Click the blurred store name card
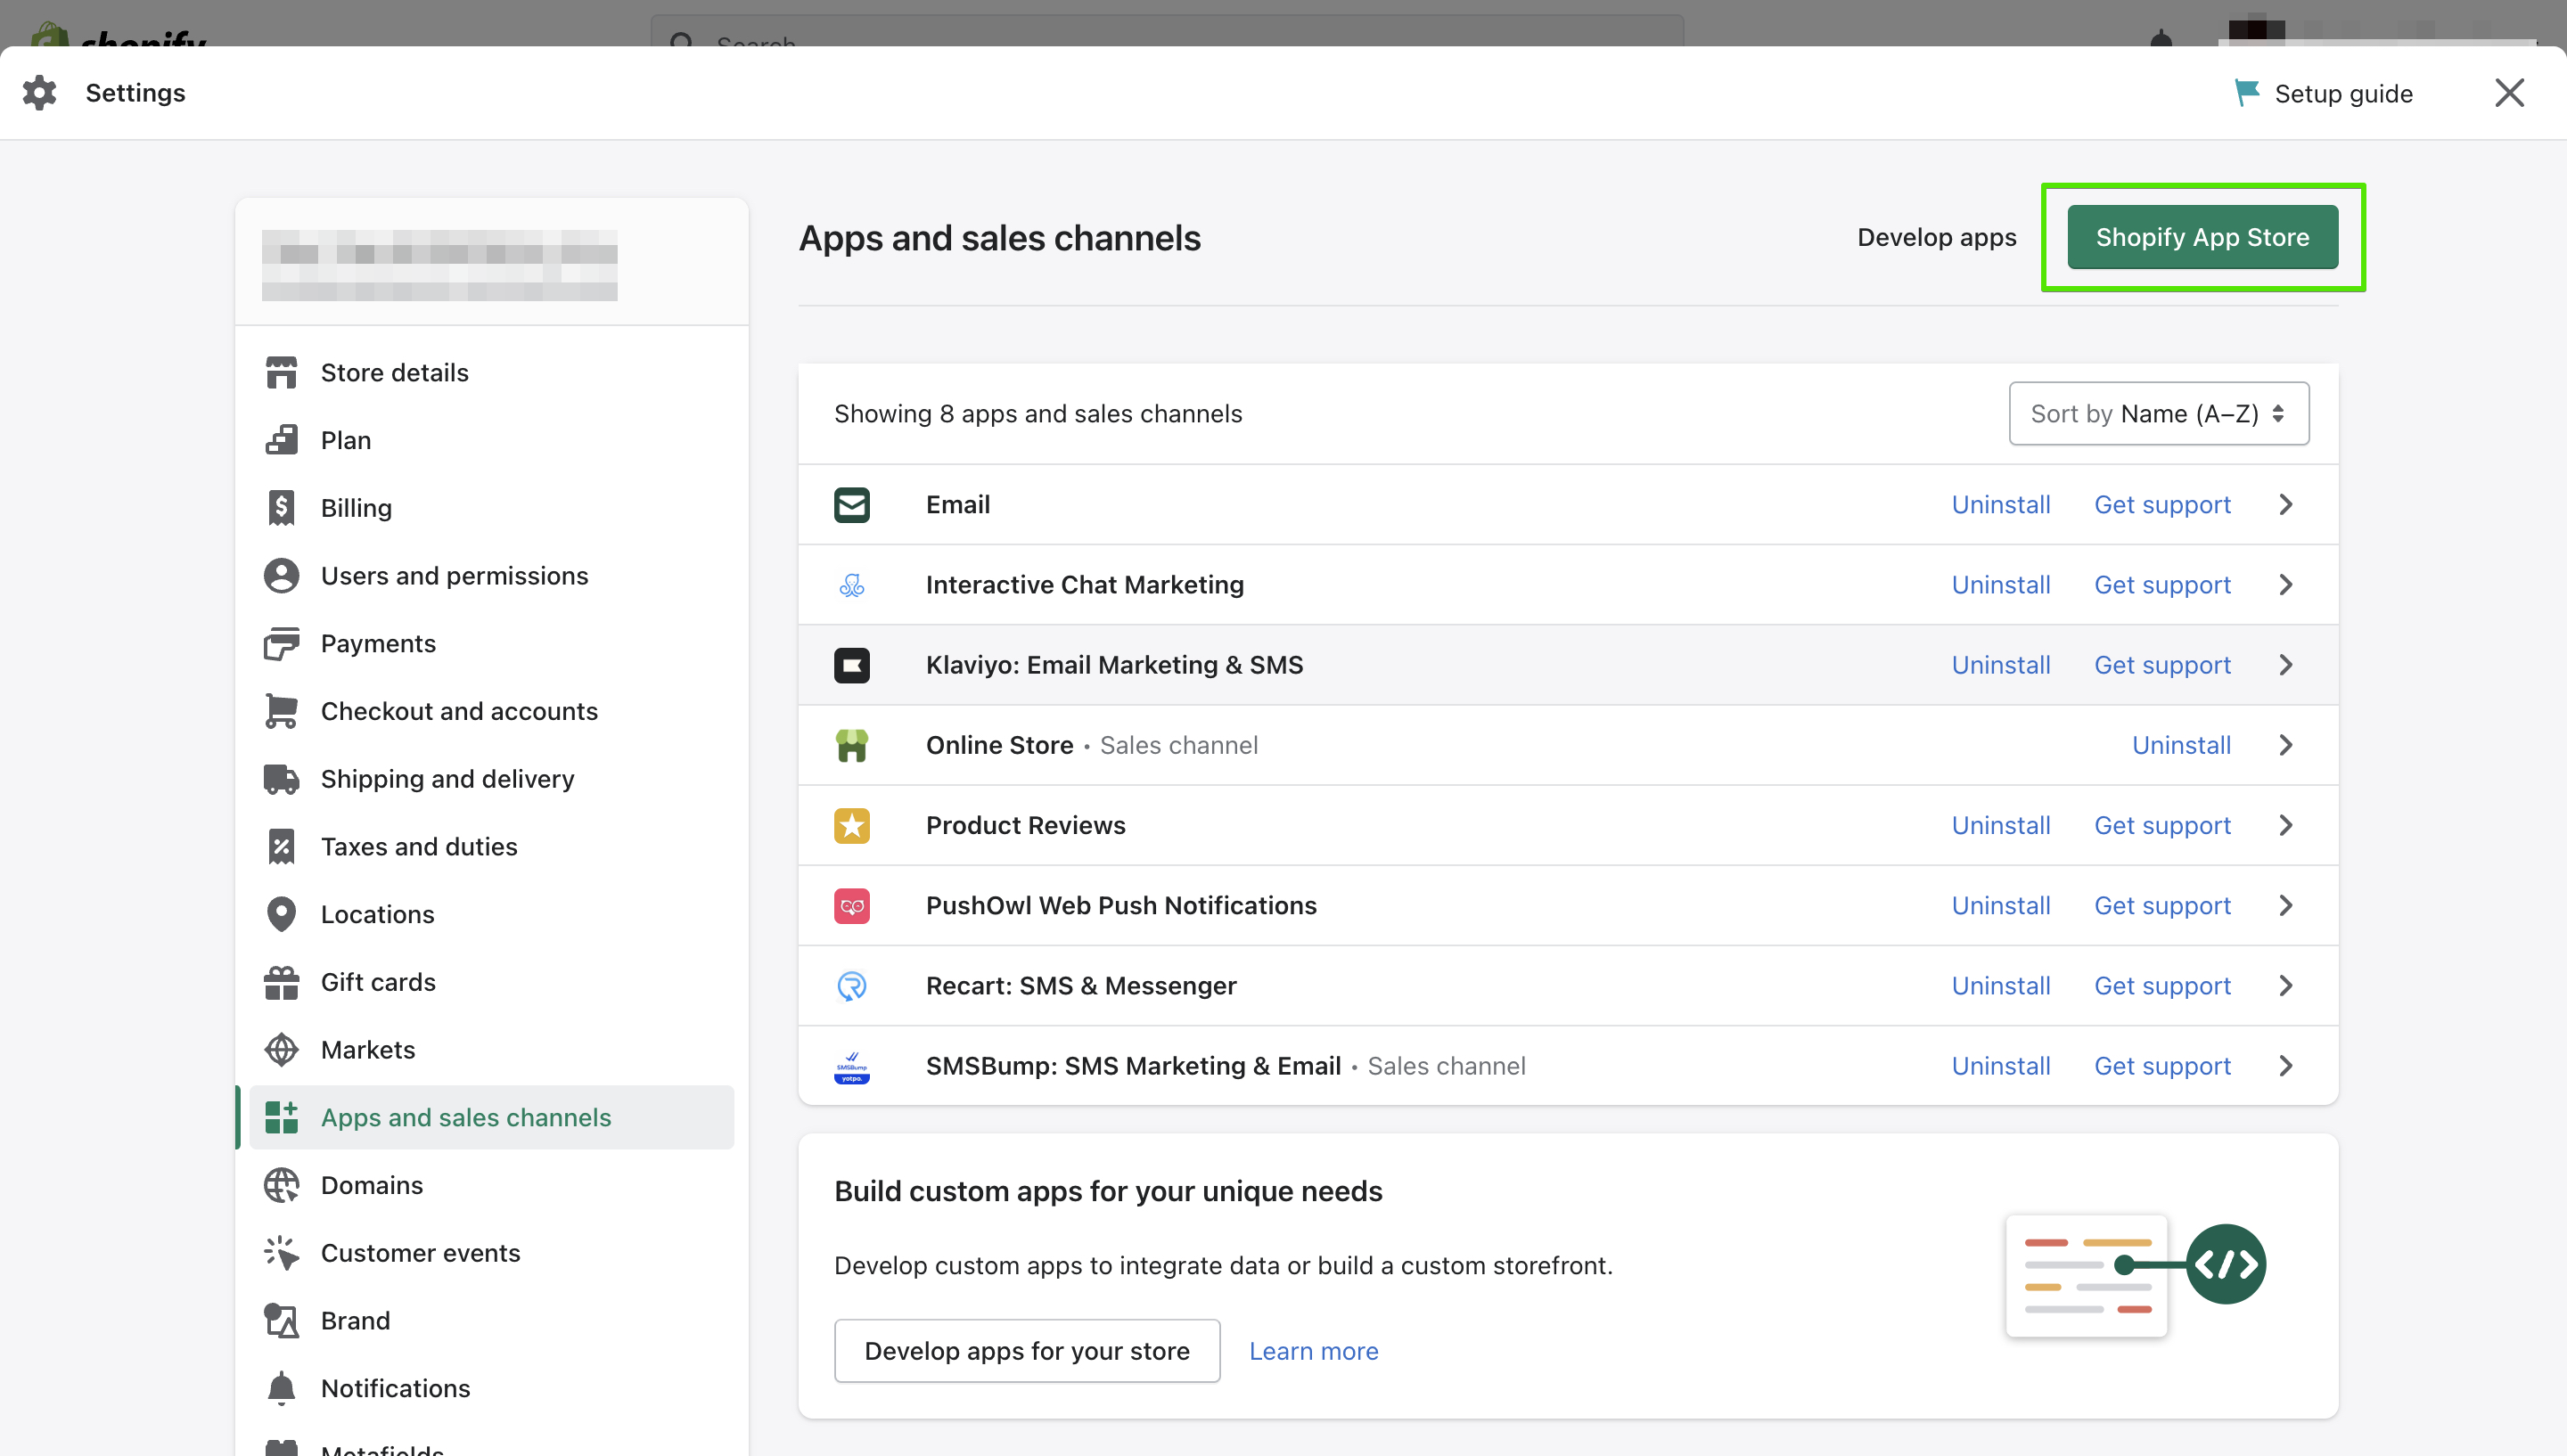This screenshot has width=2567, height=1456. pos(492,263)
